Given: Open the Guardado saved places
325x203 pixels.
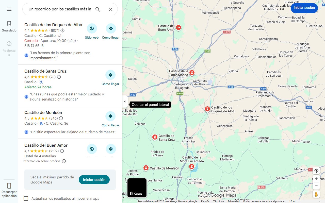Looking at the screenshot, I should [9, 26].
